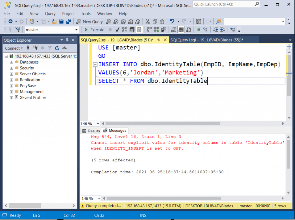
Task: Collapse the SQL Server instance node
Action: pos(6,56)
